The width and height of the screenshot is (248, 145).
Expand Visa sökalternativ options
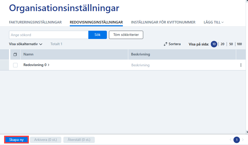point(25,44)
